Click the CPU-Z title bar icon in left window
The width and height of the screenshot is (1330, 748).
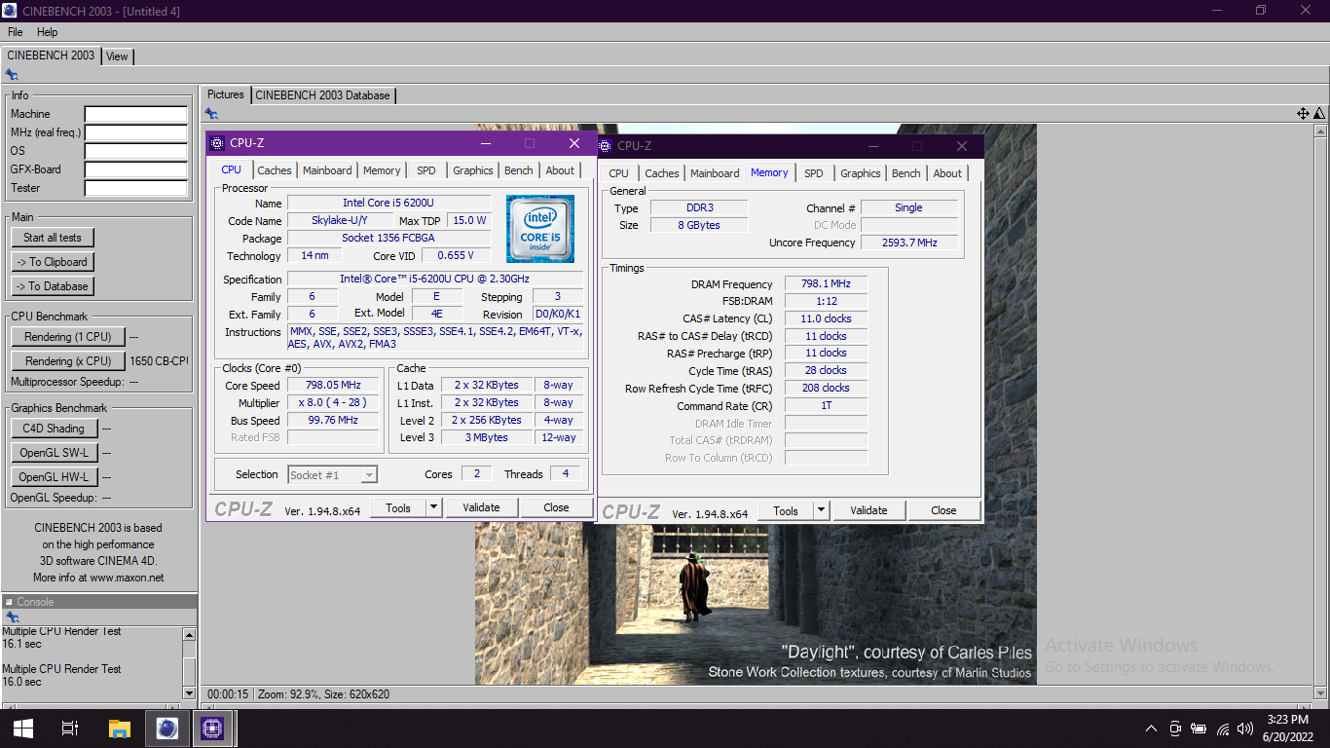217,143
